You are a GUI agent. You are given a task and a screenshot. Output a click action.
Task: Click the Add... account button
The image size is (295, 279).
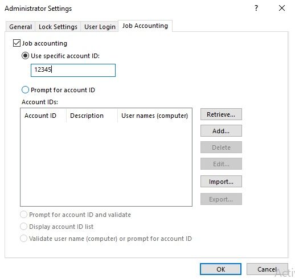tap(221, 131)
